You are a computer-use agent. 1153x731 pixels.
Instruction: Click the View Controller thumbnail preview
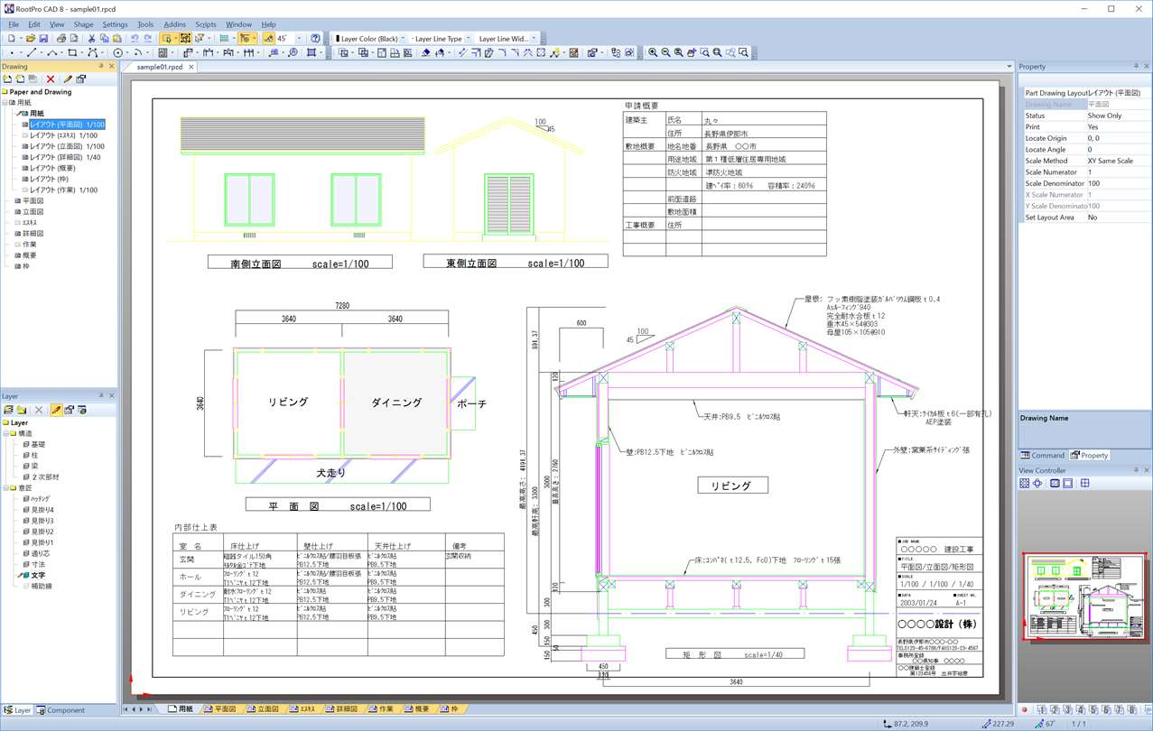(x=1083, y=597)
